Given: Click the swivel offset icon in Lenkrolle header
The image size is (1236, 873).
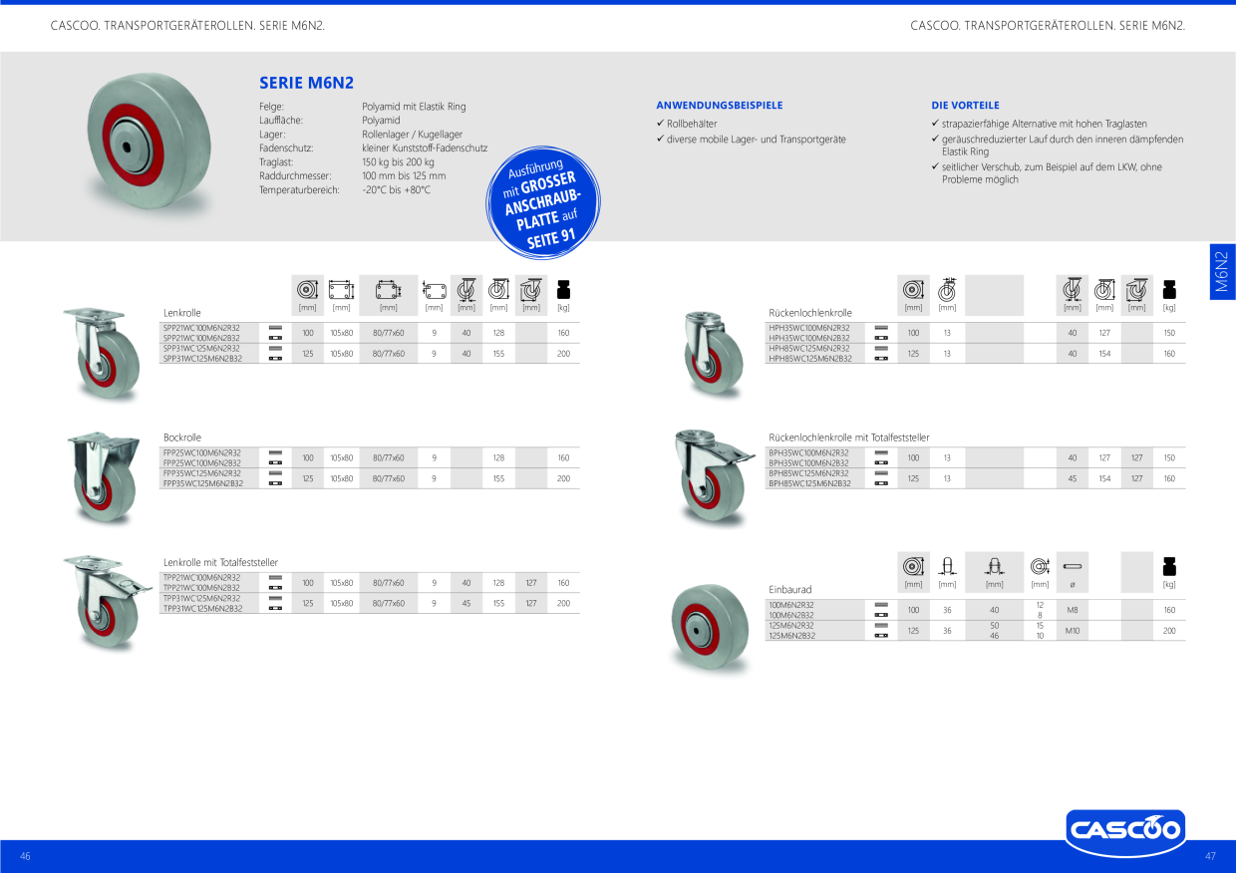Looking at the screenshot, I should click(x=465, y=289).
